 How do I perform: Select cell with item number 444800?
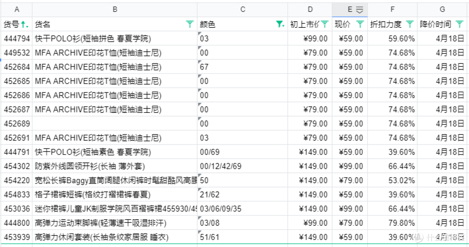pyautogui.click(x=17, y=224)
